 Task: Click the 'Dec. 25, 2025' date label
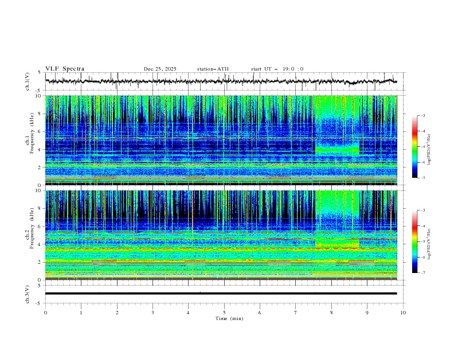tap(160, 69)
